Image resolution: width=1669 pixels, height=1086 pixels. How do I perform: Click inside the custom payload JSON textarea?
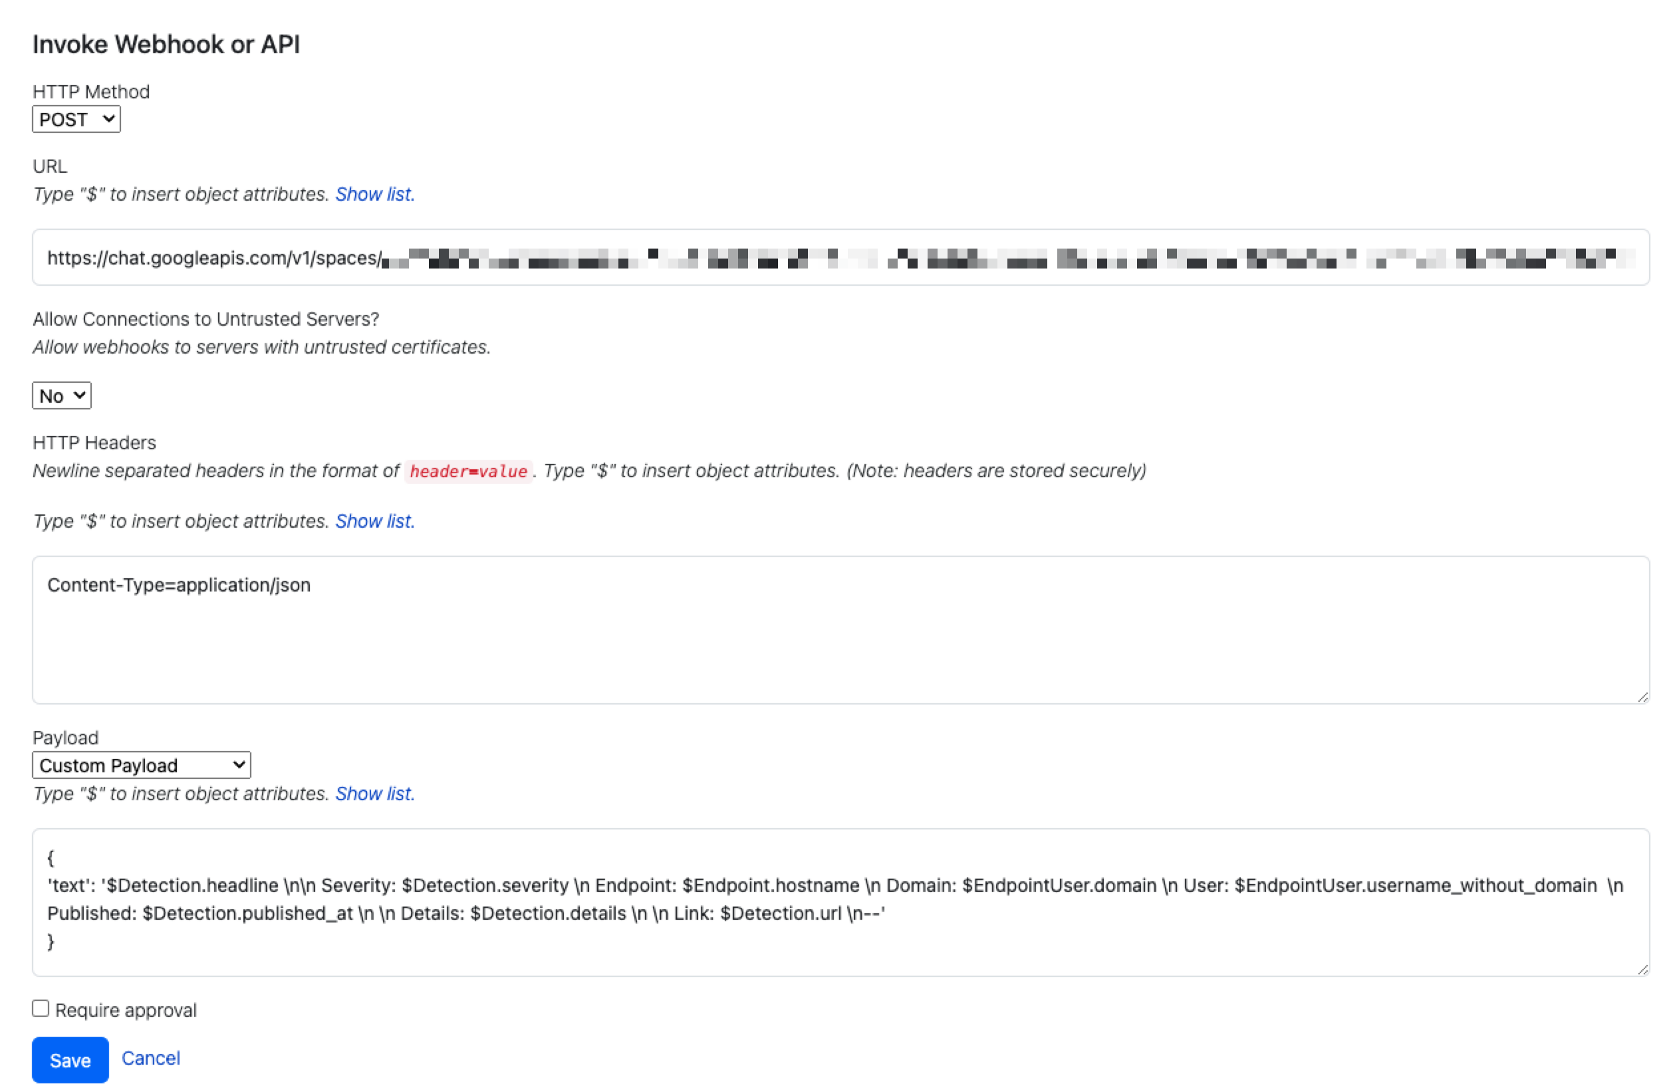click(840, 903)
